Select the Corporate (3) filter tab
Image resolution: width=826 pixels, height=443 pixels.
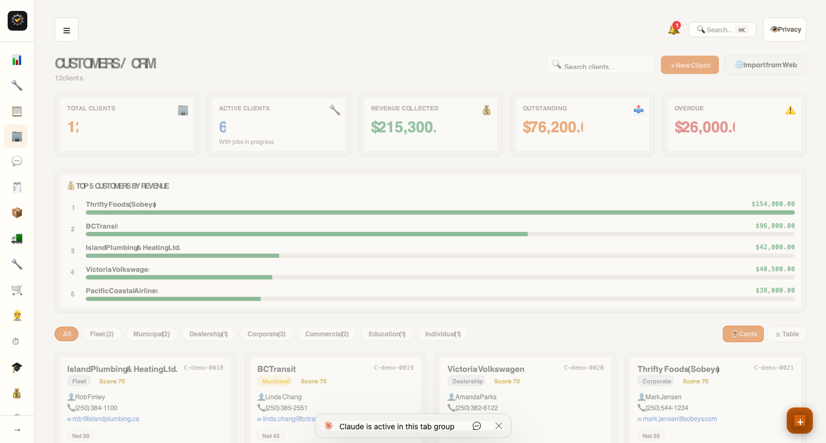tap(266, 334)
